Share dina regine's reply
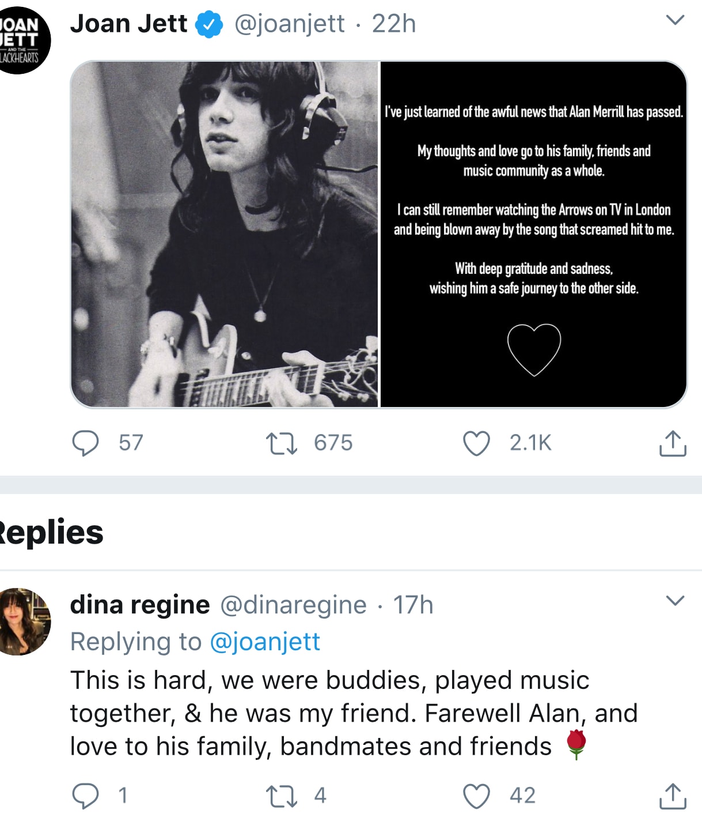The width and height of the screenshot is (702, 814). coord(672,796)
